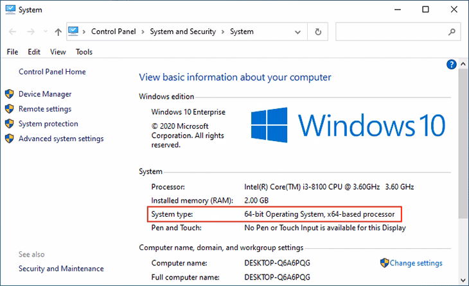Click the No Pen or Touch Input text
The height and width of the screenshot is (286, 469).
(325, 228)
